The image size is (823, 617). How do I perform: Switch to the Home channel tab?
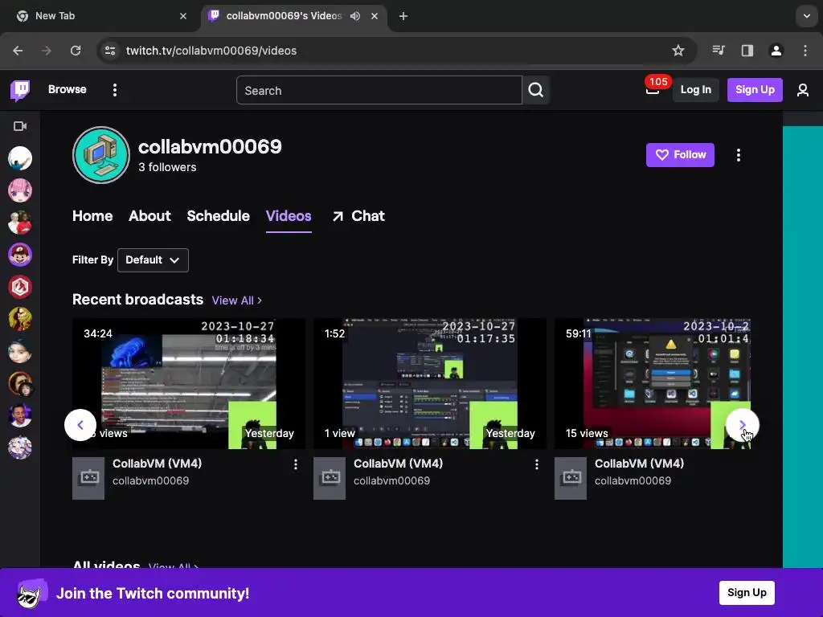[x=92, y=216]
